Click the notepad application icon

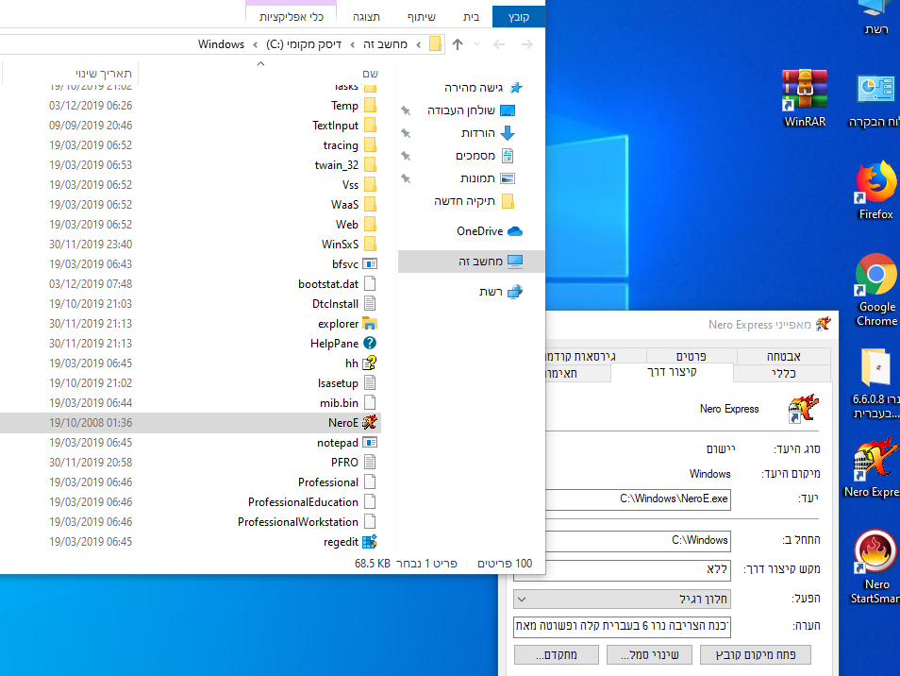(370, 442)
